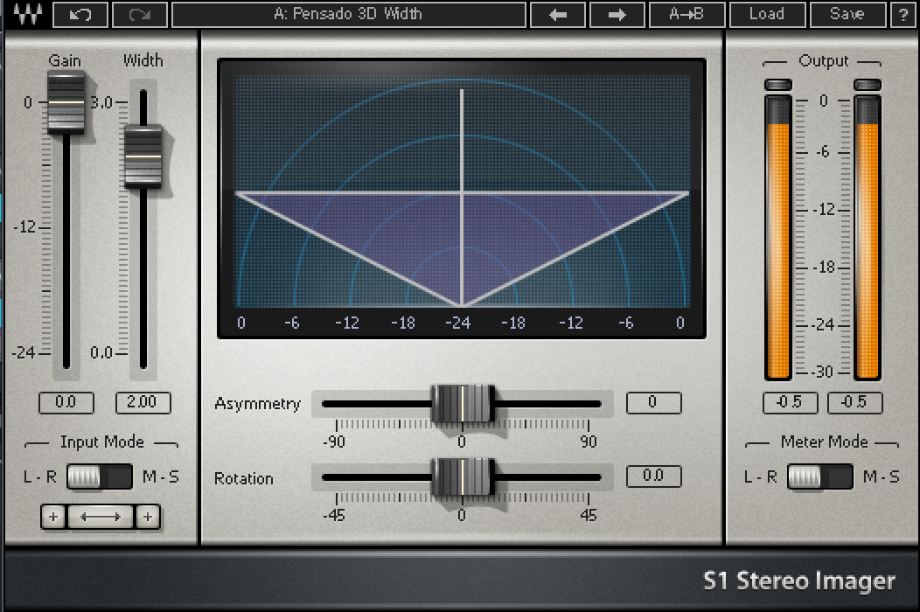Click the Load button

click(767, 14)
